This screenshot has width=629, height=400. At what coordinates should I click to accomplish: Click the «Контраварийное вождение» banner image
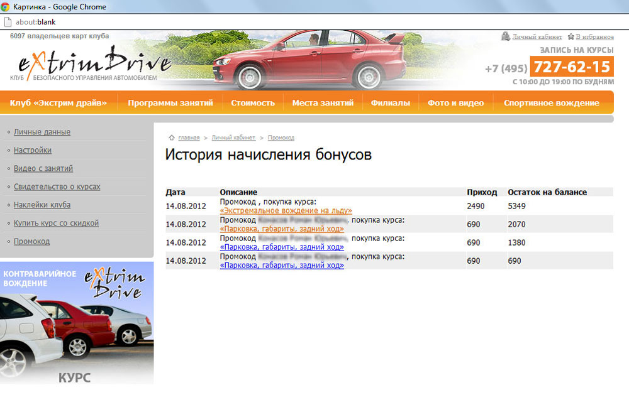(77, 322)
